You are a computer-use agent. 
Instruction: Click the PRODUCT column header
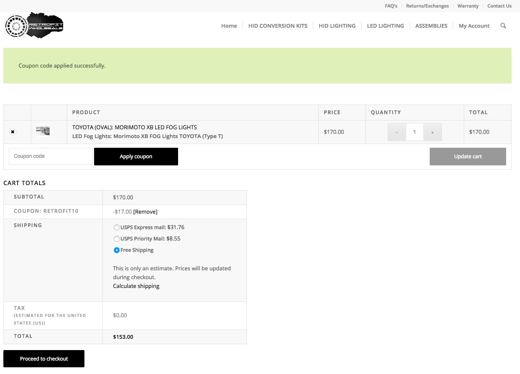tap(86, 112)
